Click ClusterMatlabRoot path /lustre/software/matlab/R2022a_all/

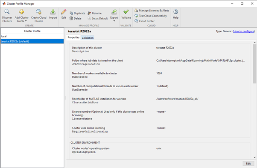point(177,99)
